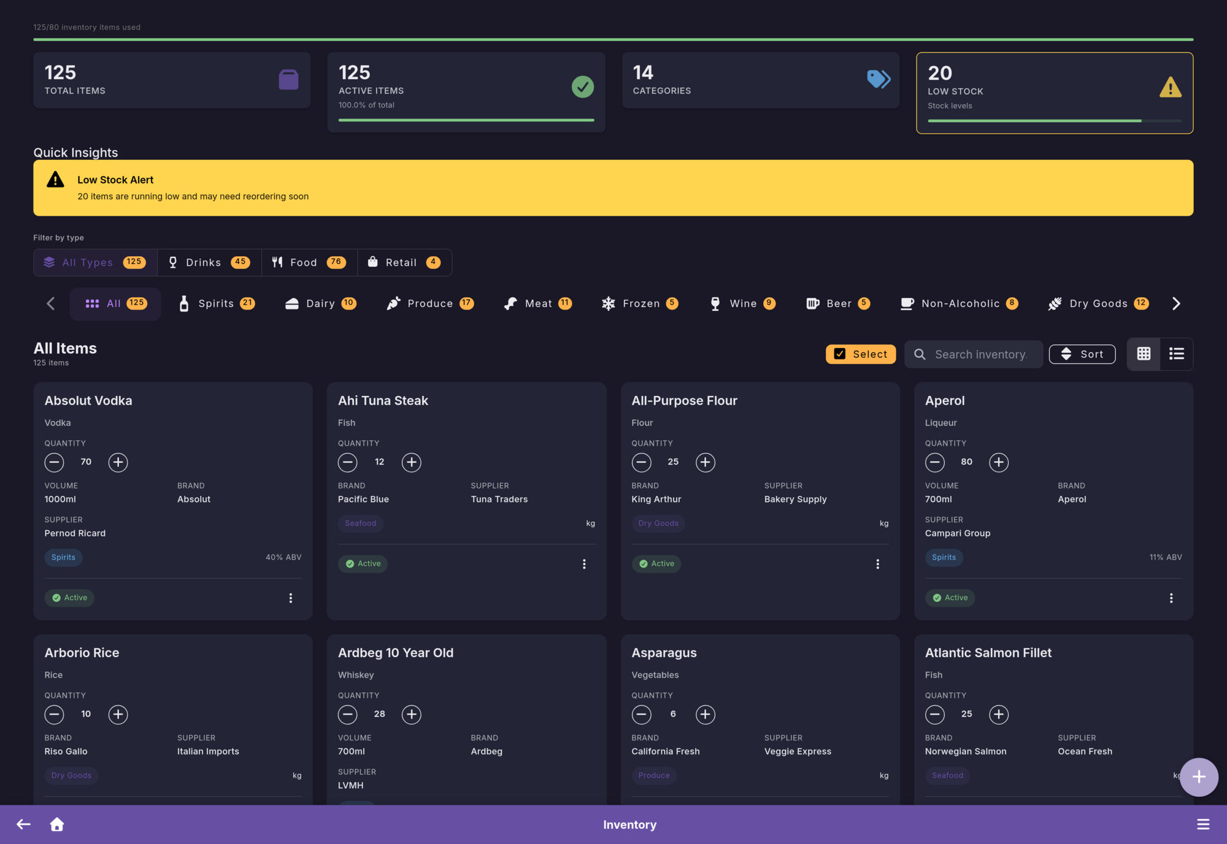Screen dimensions: 1227x844
Task: Click the Frozen snowflake icon
Action: point(608,303)
